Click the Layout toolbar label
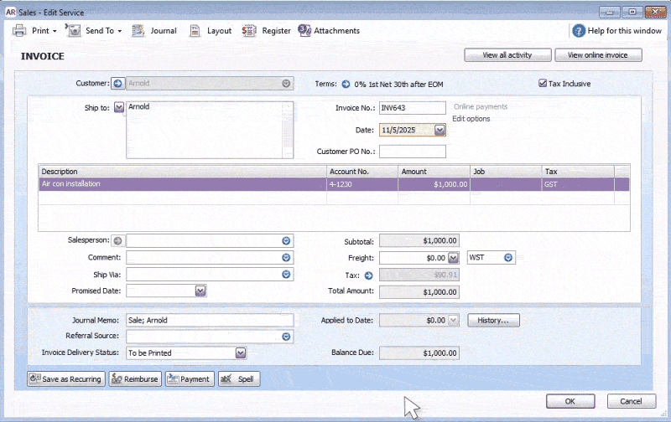The width and height of the screenshot is (671, 422). tap(219, 31)
